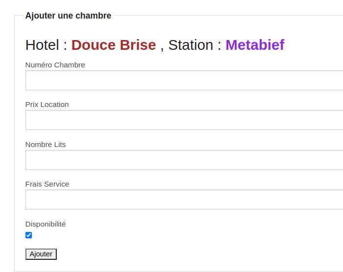Click the Frais Service label
The width and height of the screenshot is (343, 272).
[47, 184]
